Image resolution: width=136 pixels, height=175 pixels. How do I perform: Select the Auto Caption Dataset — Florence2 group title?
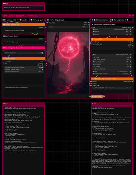pyautogui.click(x=20, y=16)
